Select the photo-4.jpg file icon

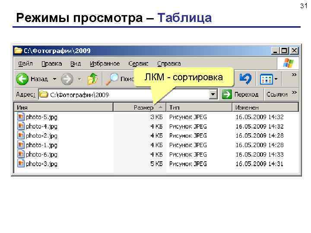pyautogui.click(x=21, y=126)
